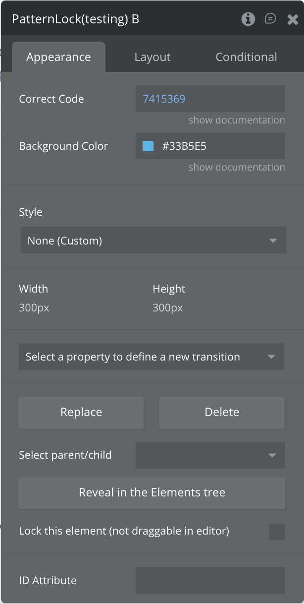Open the comment bubble icon
Viewport: 304px width, 604px height.
tap(270, 19)
